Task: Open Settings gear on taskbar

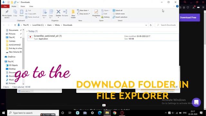Action: tap(92, 113)
